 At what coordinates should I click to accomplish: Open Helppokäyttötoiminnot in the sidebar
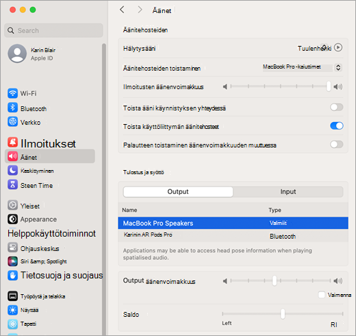click(x=51, y=233)
